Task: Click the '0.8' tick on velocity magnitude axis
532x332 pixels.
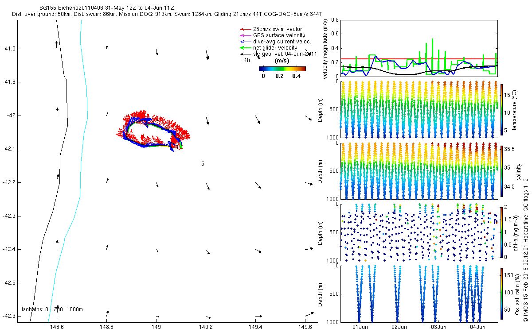Action: point(335,20)
